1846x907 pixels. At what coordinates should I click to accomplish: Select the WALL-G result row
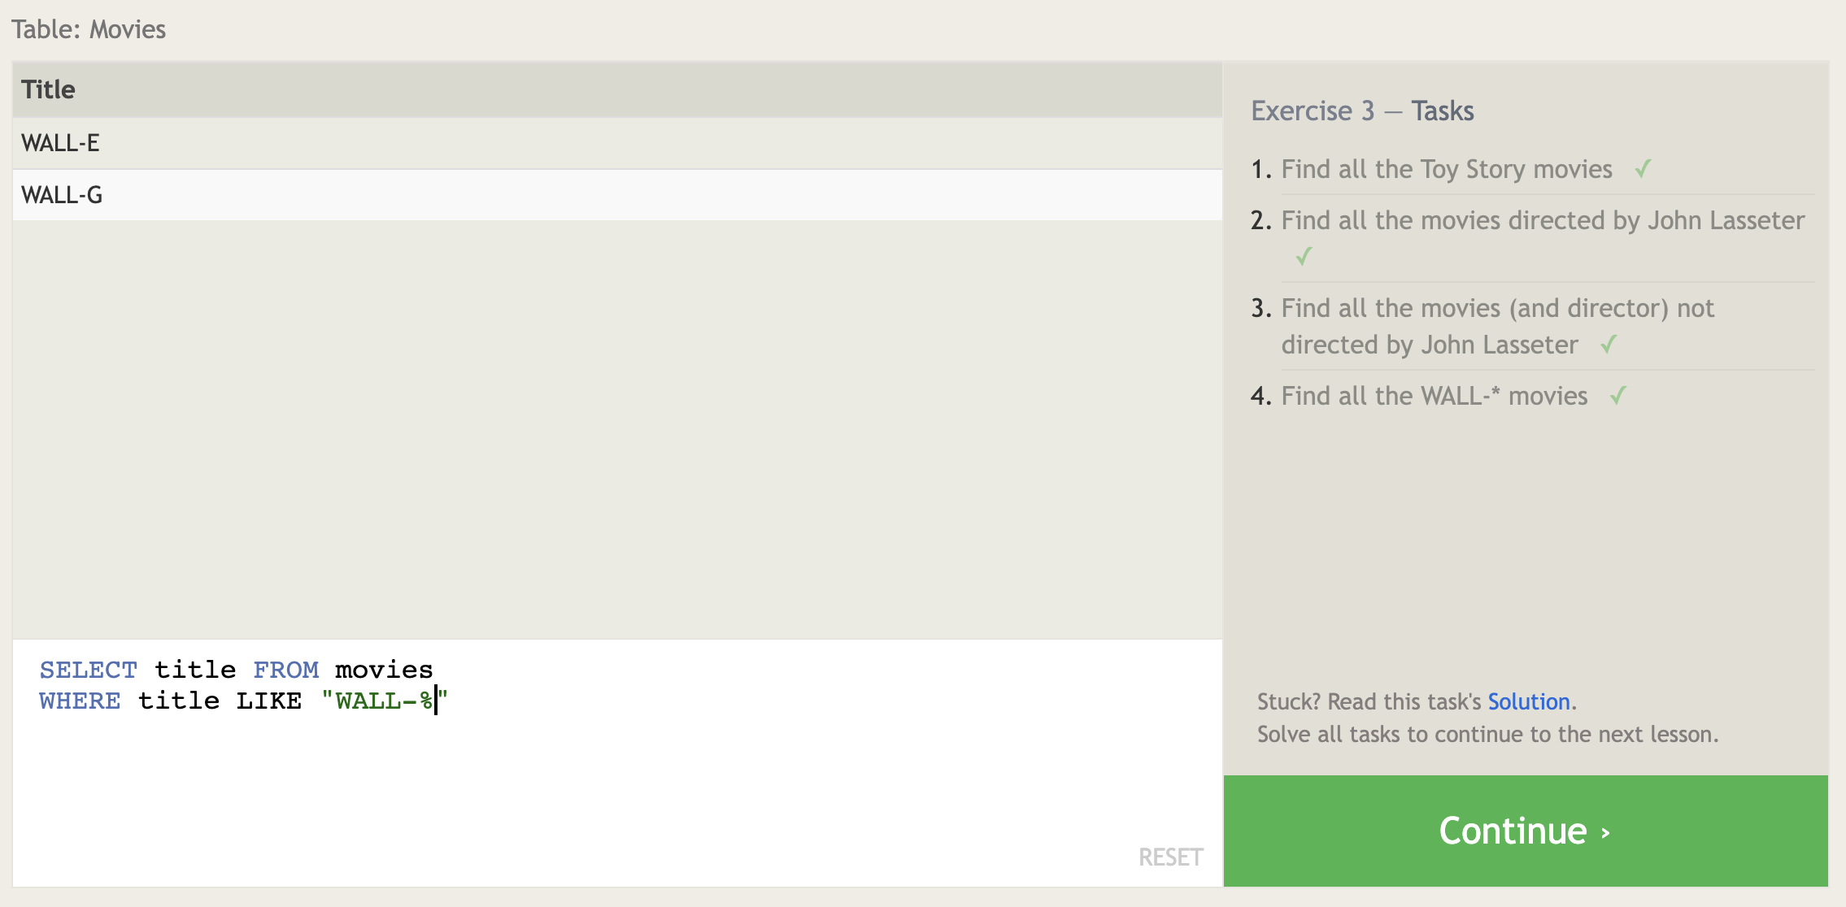(62, 195)
